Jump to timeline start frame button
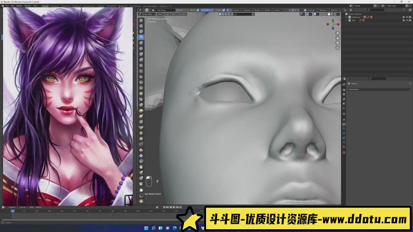The image size is (413, 232). pyautogui.click(x=164, y=207)
